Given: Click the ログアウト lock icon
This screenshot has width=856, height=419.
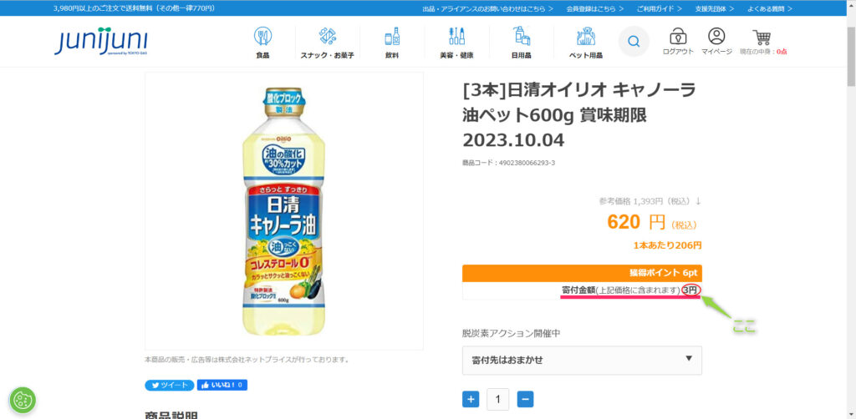Looking at the screenshot, I should pos(678,37).
